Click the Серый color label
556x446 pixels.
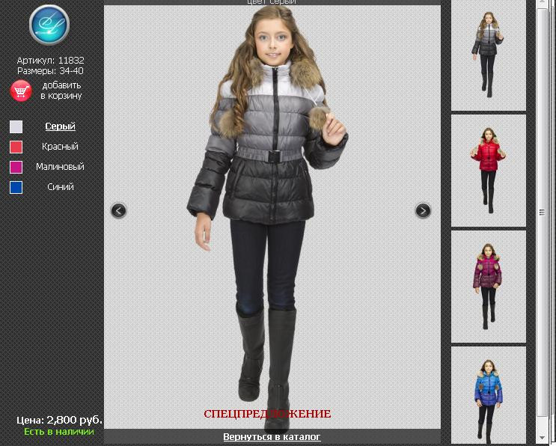(x=61, y=126)
